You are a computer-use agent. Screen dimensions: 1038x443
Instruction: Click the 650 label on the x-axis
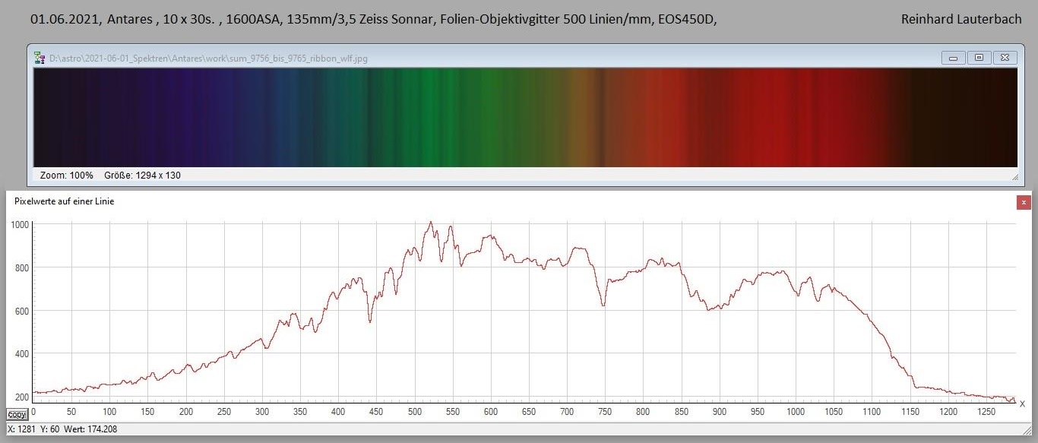pyautogui.click(x=529, y=411)
